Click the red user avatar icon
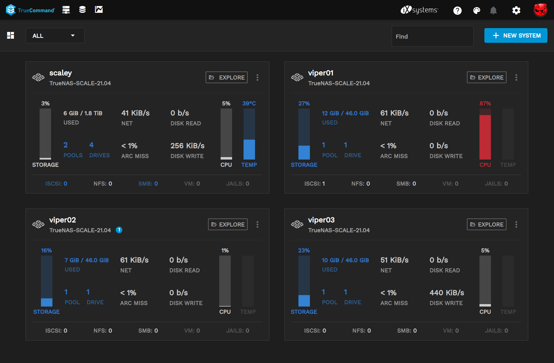Viewport: 554px width, 363px height. (x=540, y=10)
